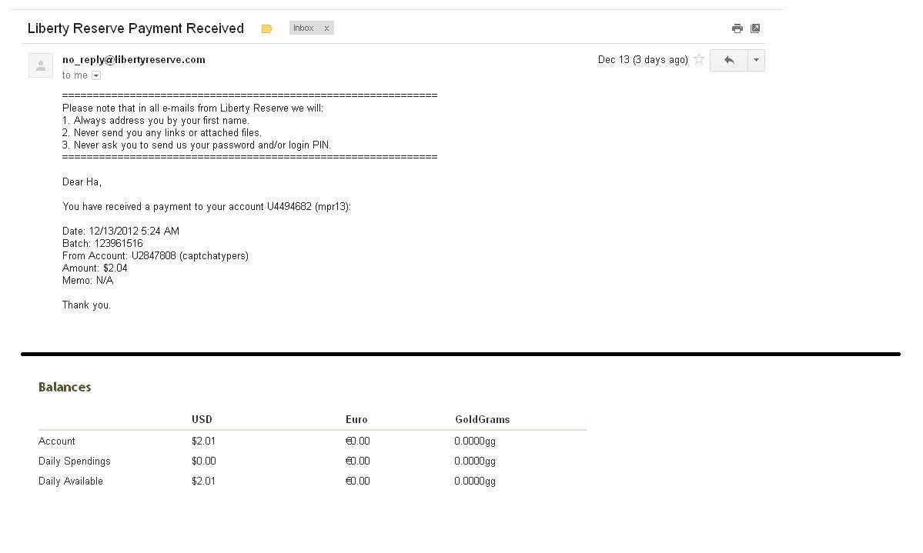
Task: Click the account line 'U4494682 (mpr13)'
Action: pyautogui.click(x=309, y=206)
